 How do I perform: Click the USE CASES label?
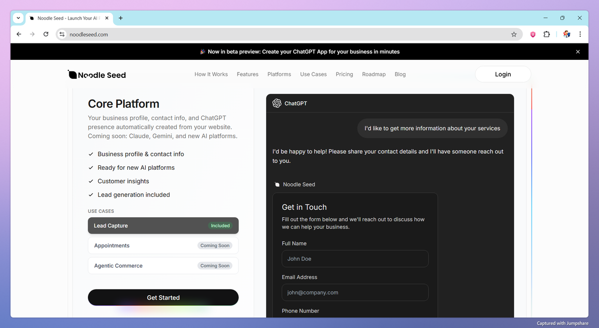[101, 211]
